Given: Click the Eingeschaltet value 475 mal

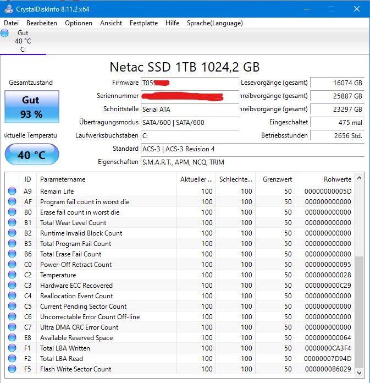Looking at the screenshot, I should (x=338, y=122).
